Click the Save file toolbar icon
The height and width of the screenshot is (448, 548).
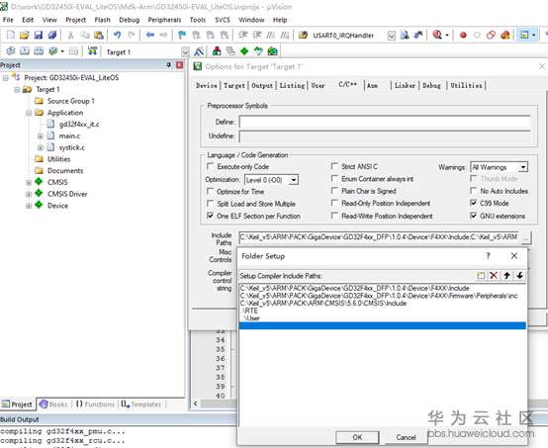[39, 35]
